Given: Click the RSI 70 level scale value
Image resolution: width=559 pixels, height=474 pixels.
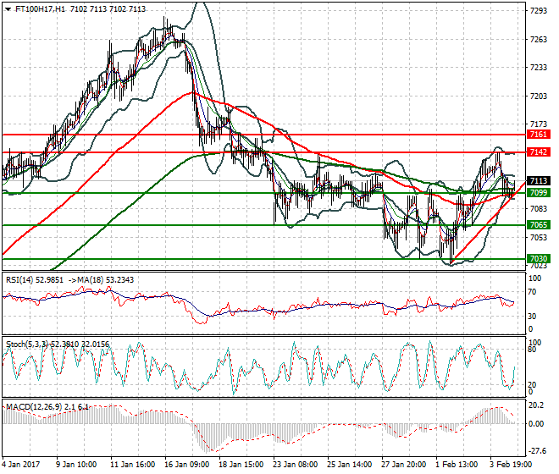Looking at the screenshot, I should 532,292.
